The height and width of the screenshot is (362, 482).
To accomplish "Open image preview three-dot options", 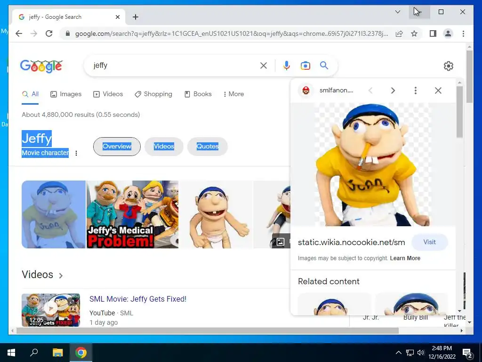I will (415, 90).
